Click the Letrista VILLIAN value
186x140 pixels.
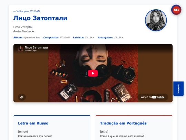pyautogui.click(x=90, y=37)
